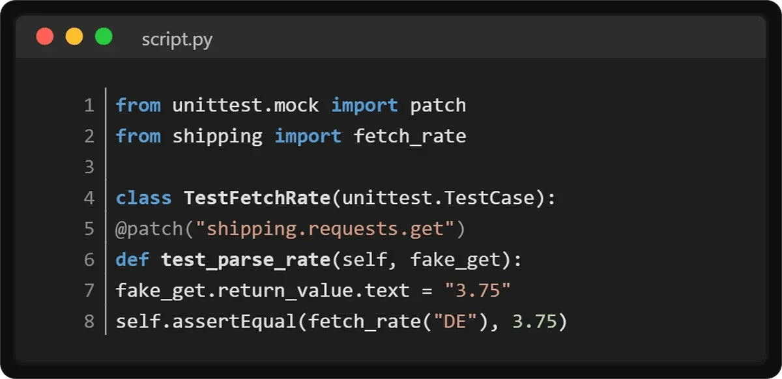This screenshot has height=379, width=782.
Task: Click line number 3 in gutter
Action: click(x=89, y=167)
